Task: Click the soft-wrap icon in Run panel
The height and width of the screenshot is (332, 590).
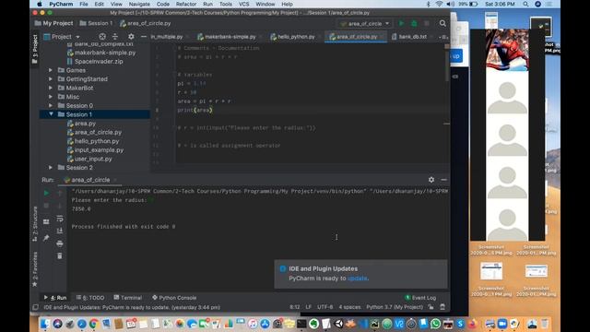Action: tap(59, 219)
